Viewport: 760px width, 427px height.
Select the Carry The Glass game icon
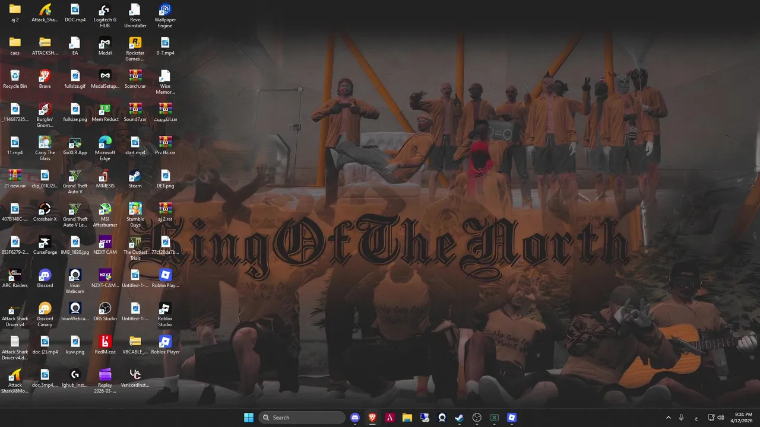pos(45,149)
